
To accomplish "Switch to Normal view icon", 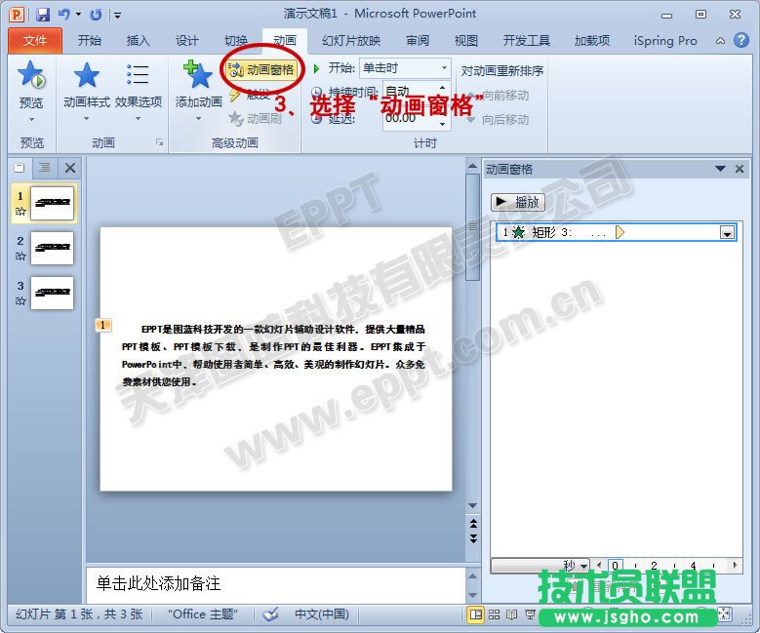I will click(475, 614).
